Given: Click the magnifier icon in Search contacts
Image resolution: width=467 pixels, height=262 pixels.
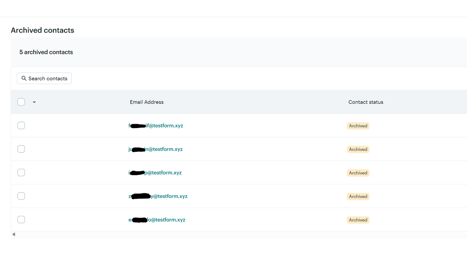Looking at the screenshot, I should (24, 78).
